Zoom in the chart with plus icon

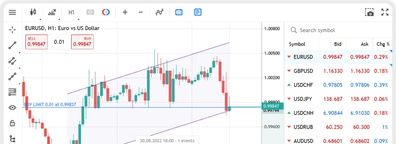point(125,12)
